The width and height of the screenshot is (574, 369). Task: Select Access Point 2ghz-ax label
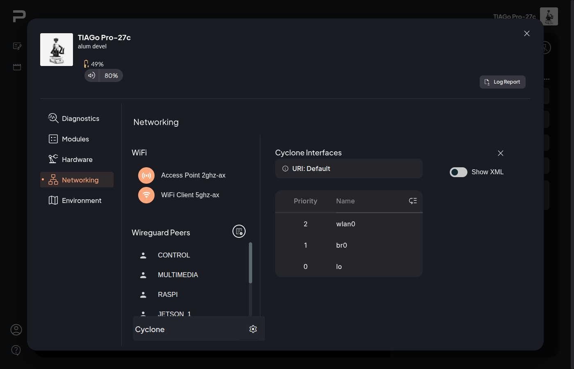click(x=193, y=175)
